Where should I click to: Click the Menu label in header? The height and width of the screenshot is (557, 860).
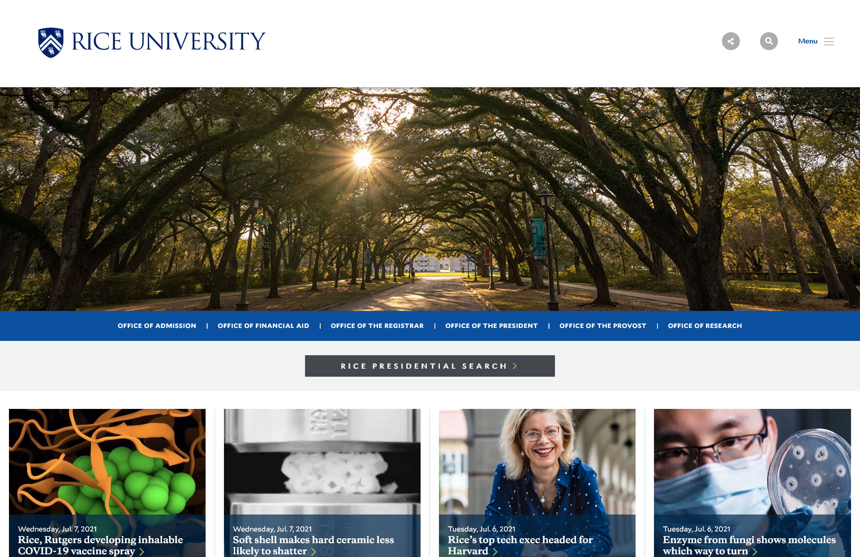point(808,41)
